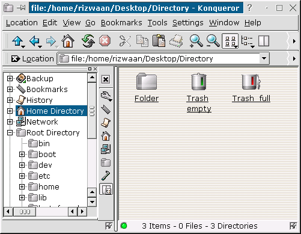
Task: Expand the Backup tree node
Action: point(10,78)
